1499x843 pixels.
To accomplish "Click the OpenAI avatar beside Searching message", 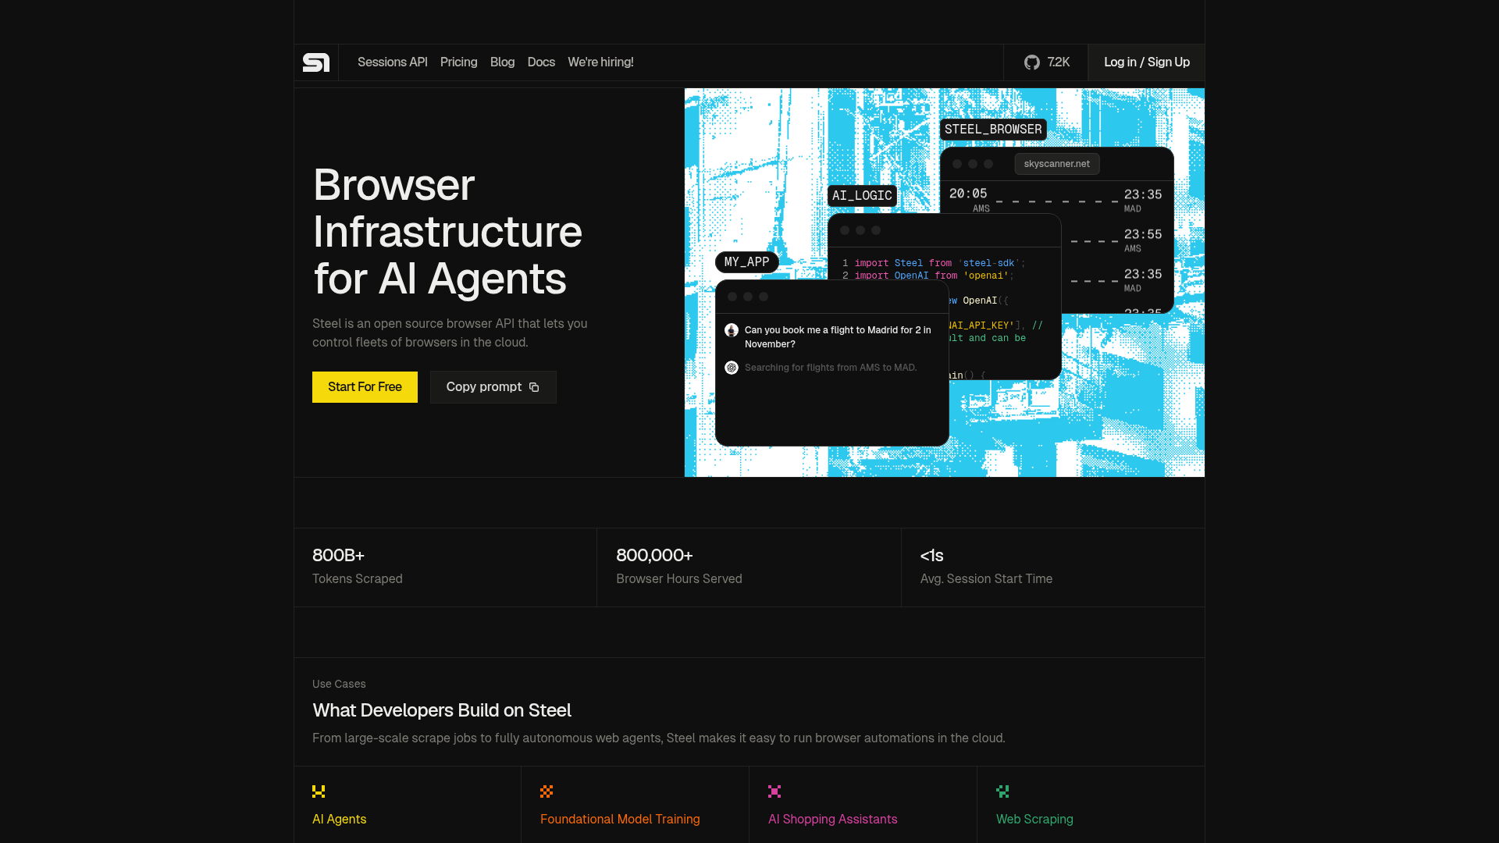I will tap(732, 368).
